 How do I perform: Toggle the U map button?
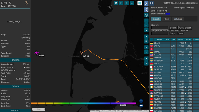(116, 3)
